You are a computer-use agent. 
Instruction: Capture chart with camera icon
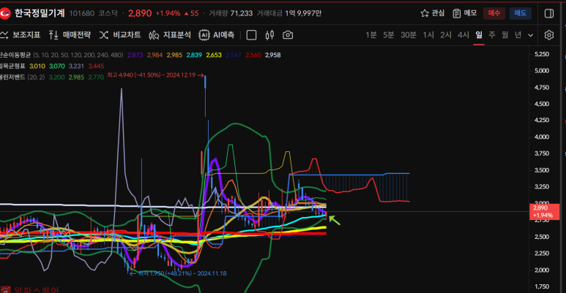pos(288,35)
